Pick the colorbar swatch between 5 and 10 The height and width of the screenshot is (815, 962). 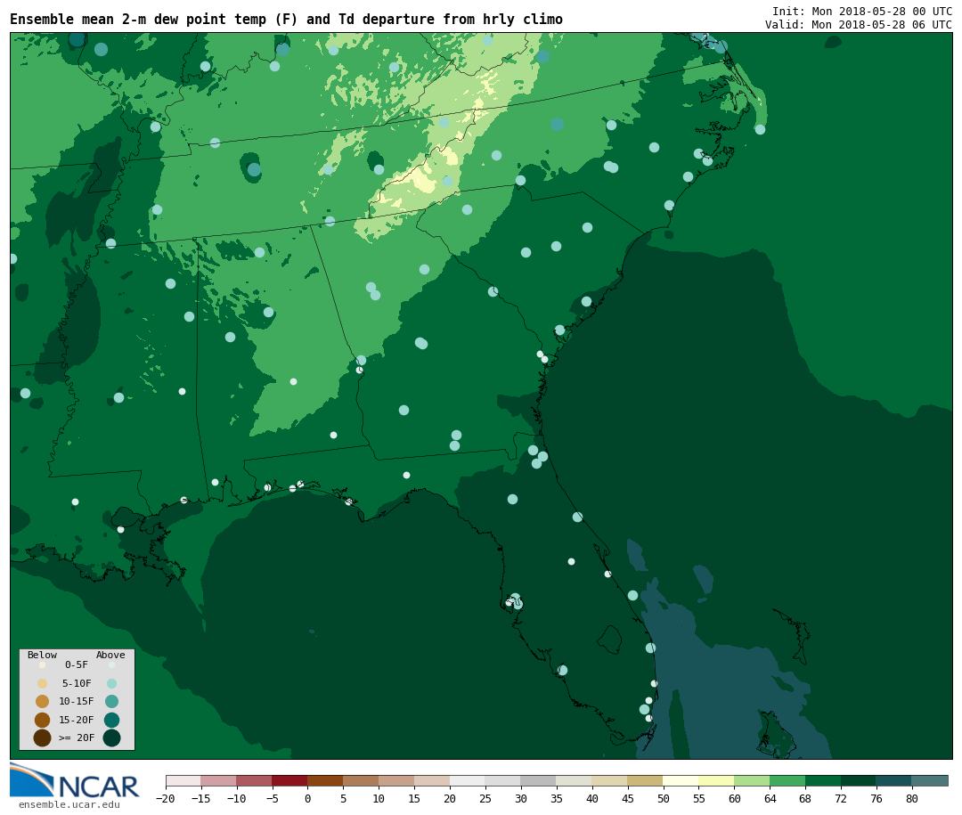click(361, 780)
